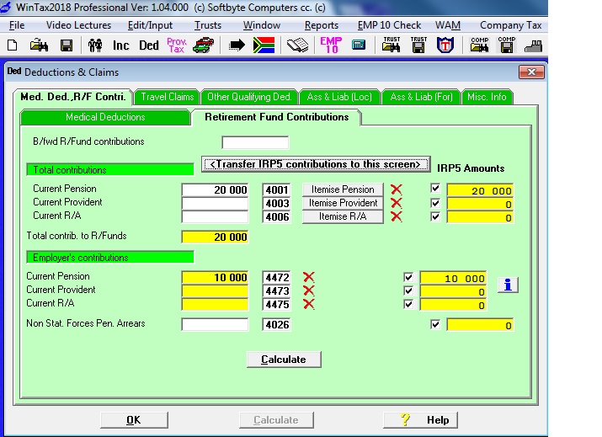
Task: Save using the floppy disk toolbar icon
Action: pos(67,45)
